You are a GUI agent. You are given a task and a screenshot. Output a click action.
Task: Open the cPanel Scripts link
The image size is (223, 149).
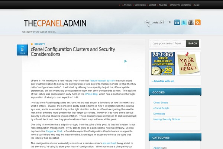click(161, 108)
